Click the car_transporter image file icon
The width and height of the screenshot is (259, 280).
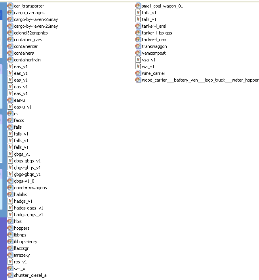pyautogui.click(x=10, y=6)
